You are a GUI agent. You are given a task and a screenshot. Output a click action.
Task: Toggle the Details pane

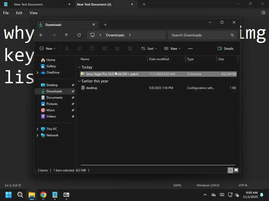pos(226,48)
